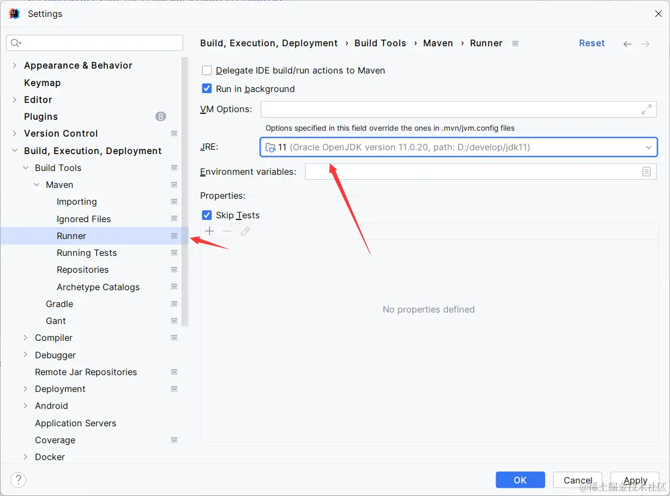This screenshot has width=670, height=496.
Task: Click project-level icon on Running Tests row
Action: pos(174,253)
